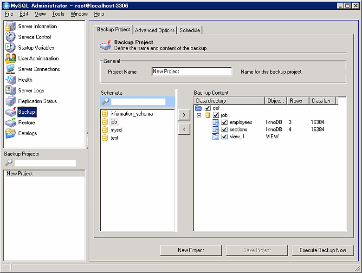The image size is (362, 273).
Task: Open the View menu
Action: tap(40, 14)
